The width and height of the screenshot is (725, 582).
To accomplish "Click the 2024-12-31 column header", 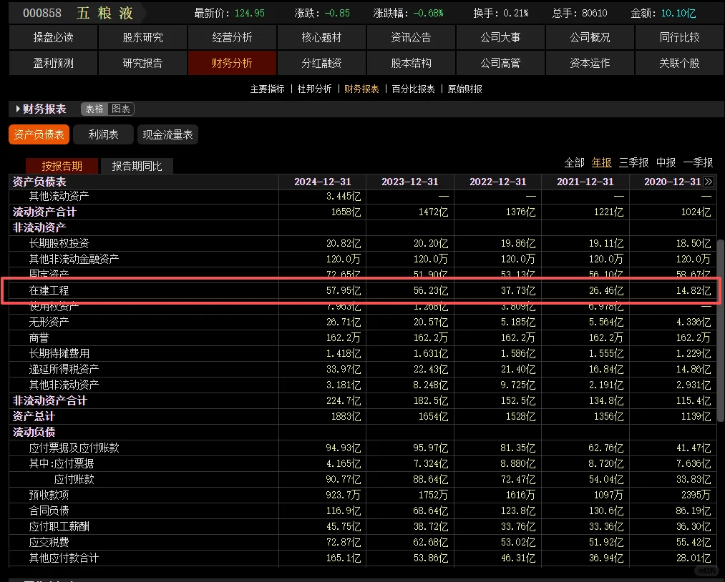I will coord(323,182).
